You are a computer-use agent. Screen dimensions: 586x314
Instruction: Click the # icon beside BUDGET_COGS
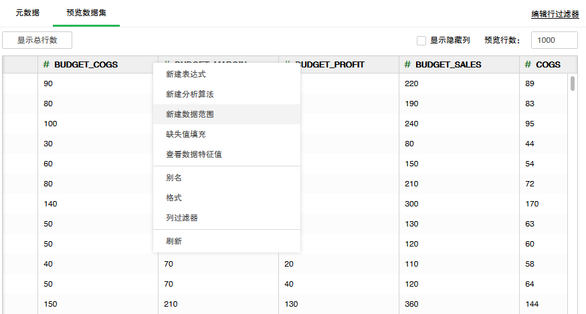coord(47,65)
